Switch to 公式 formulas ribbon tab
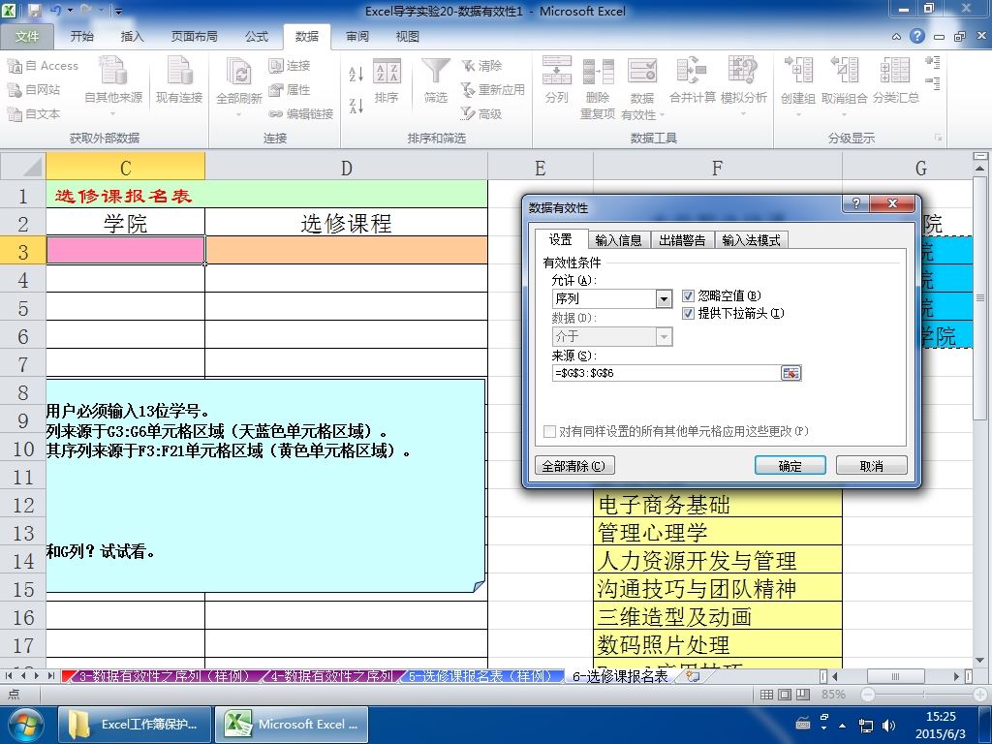 point(256,37)
